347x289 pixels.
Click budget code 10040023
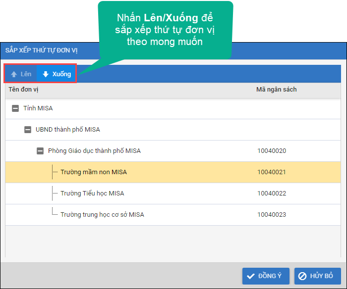tap(272, 215)
